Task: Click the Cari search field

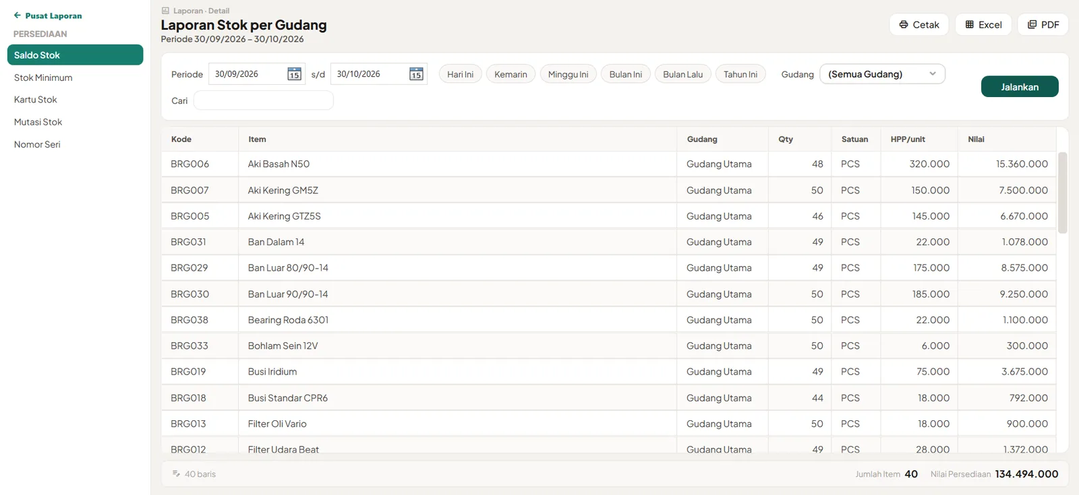Action: tap(264, 100)
